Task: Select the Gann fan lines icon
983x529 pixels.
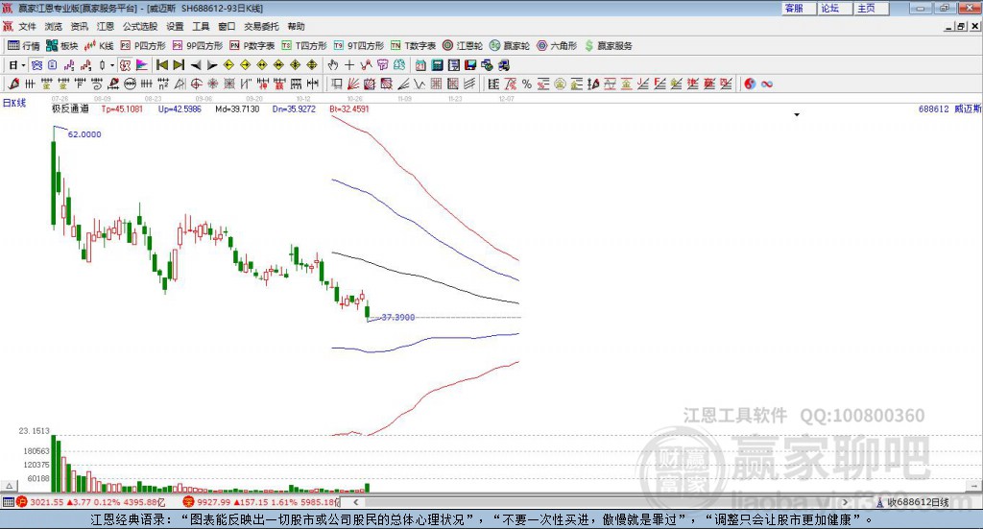Action: pyautogui.click(x=353, y=84)
